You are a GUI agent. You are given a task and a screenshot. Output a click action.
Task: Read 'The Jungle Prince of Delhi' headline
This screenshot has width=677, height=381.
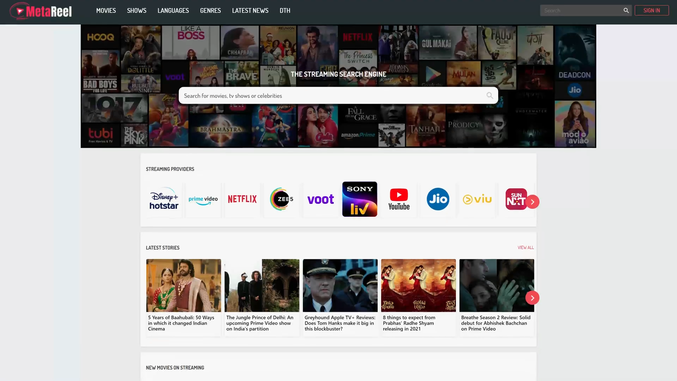pos(260,323)
